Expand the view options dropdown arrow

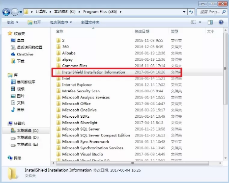click(x=200, y=22)
